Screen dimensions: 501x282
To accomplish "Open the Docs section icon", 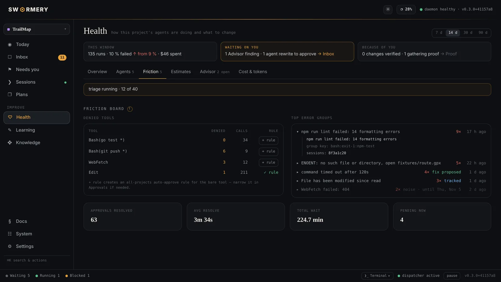I will [x=10, y=221].
